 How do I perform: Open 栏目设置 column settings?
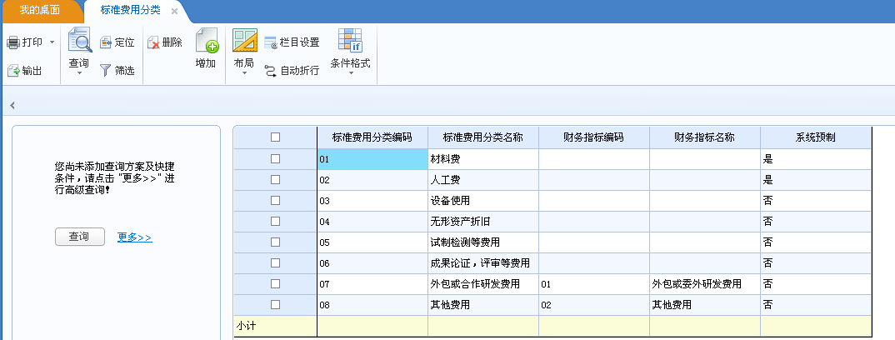[x=271, y=42]
